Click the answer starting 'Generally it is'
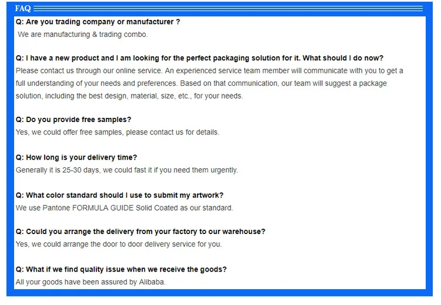The width and height of the screenshot is (441, 305). click(127, 170)
